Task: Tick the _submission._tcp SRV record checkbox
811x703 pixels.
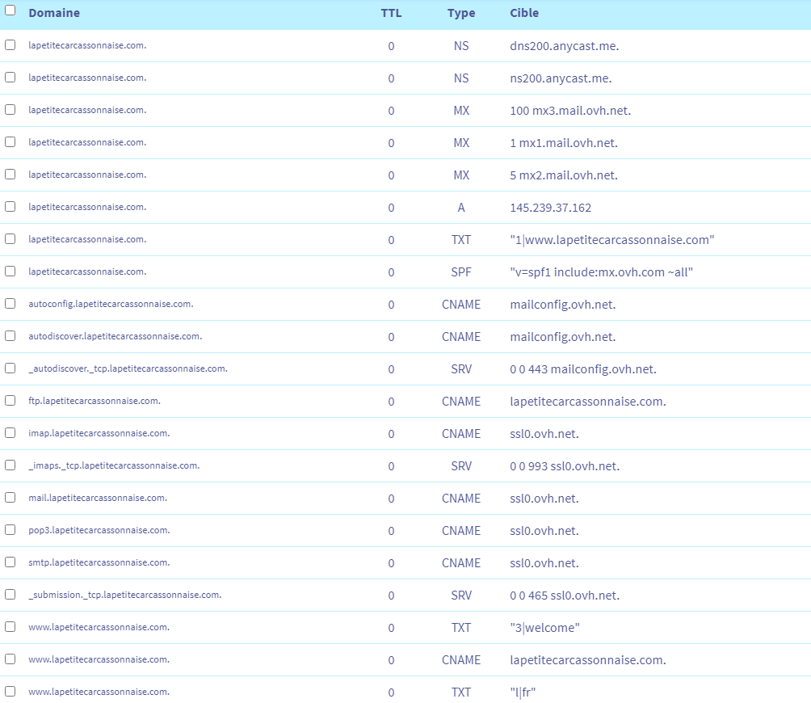Action: coord(10,595)
